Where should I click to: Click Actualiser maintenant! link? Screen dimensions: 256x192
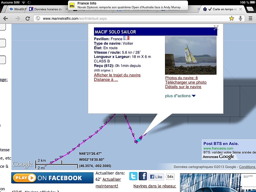[x=108, y=183]
